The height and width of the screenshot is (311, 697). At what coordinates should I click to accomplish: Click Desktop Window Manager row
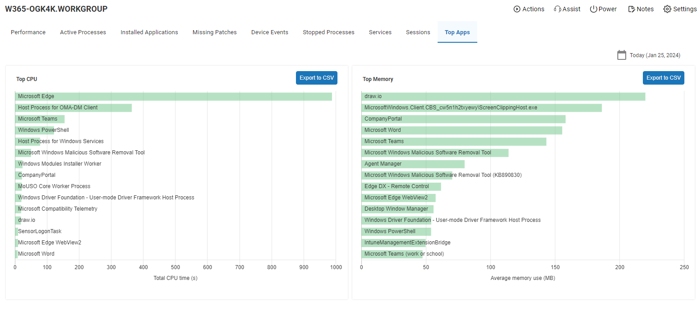pos(397,209)
